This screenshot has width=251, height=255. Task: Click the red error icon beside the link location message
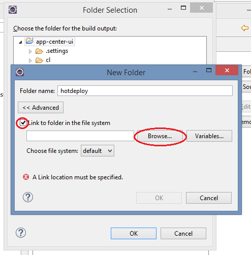(x=26, y=177)
